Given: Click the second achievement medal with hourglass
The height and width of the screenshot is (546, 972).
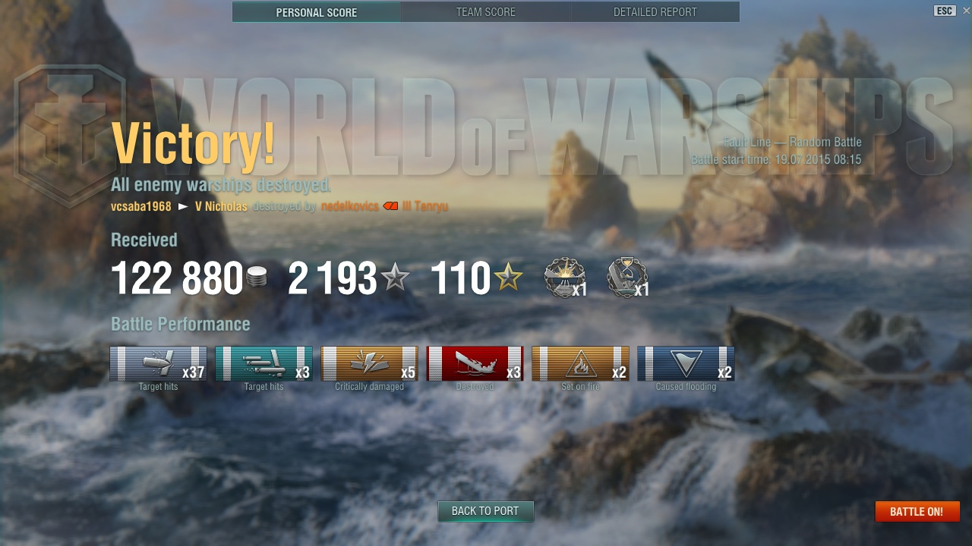Looking at the screenshot, I should pos(626,278).
